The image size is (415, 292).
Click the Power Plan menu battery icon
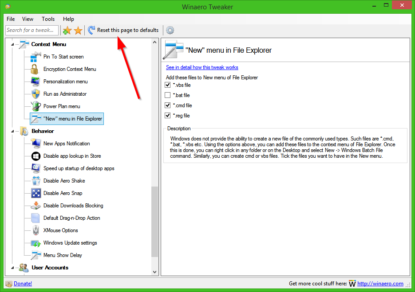tap(36, 106)
